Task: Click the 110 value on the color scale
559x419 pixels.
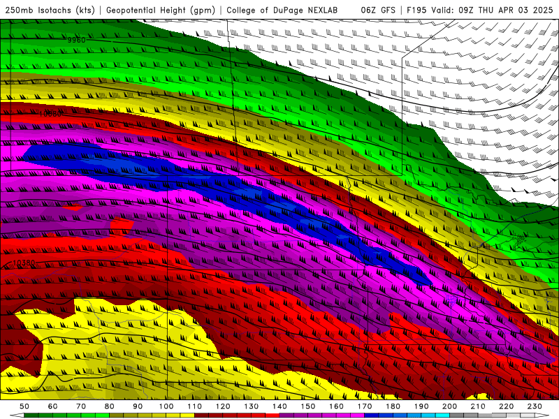Action: [195, 406]
